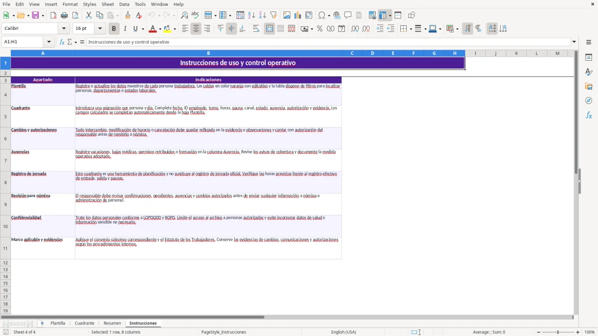Click the Function Wizard icon

coord(62,42)
